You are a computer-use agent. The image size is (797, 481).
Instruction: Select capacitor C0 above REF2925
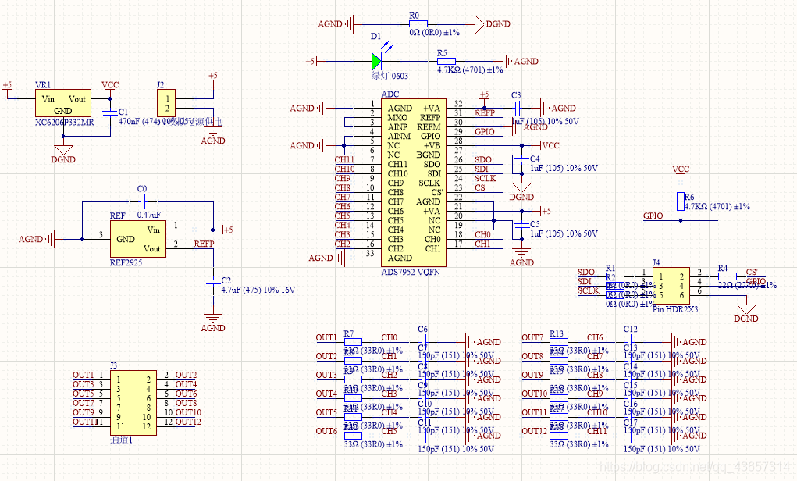[142, 202]
